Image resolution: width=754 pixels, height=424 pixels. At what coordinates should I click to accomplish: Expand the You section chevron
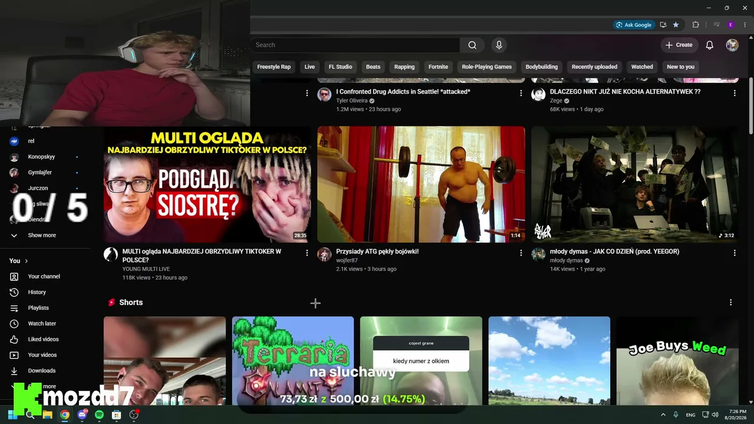pyautogui.click(x=26, y=261)
